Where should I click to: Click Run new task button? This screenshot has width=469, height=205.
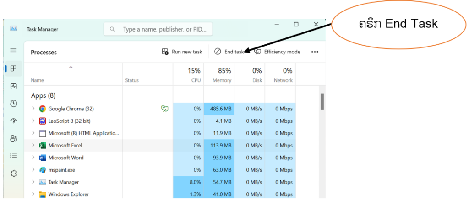point(182,52)
